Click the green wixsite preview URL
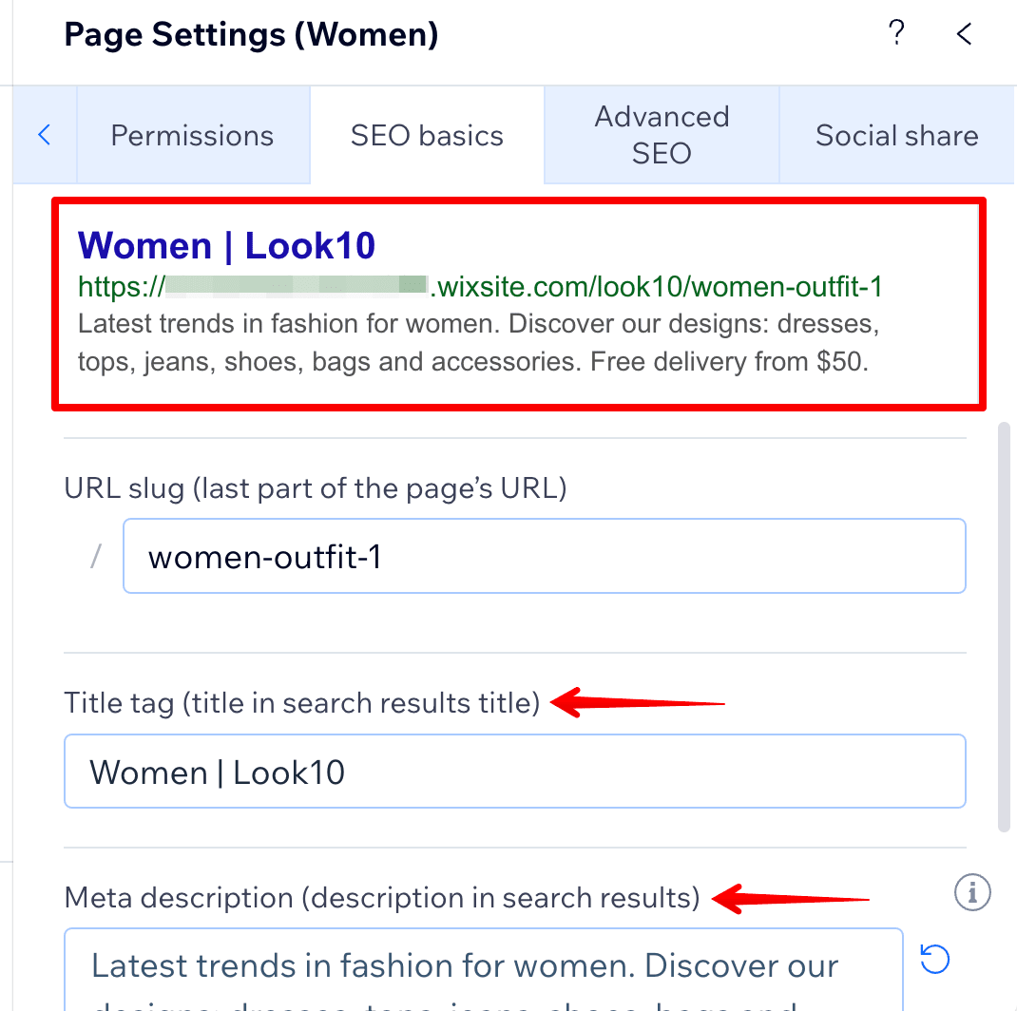 (480, 286)
